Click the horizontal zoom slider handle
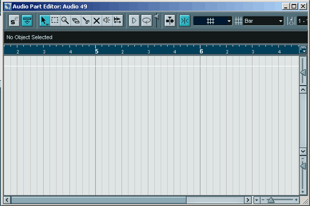 point(271,200)
